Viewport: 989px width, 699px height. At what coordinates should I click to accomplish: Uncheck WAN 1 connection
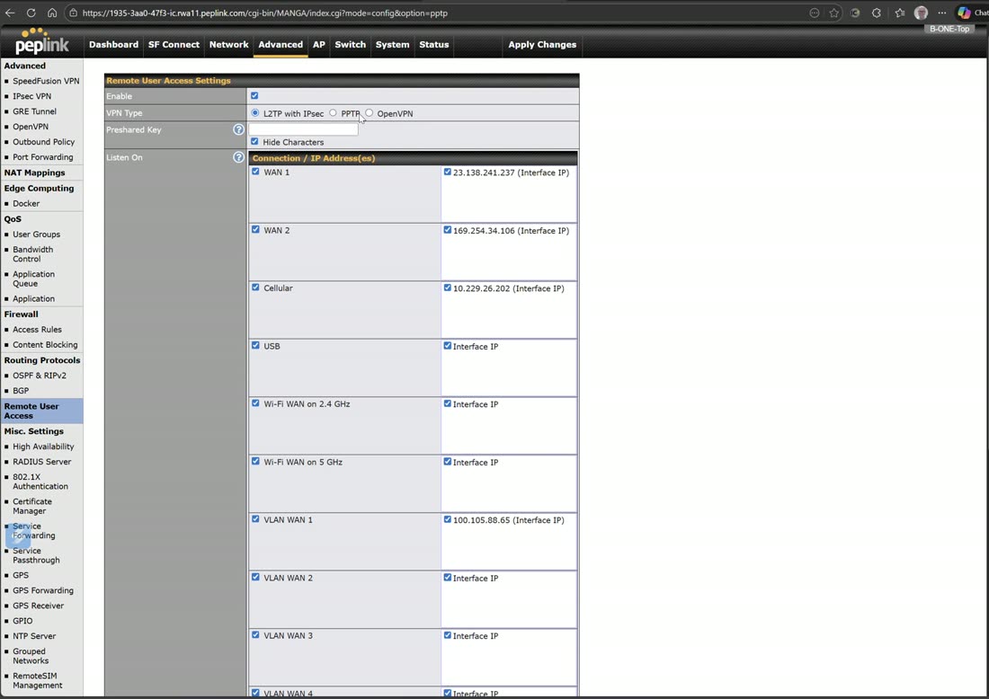255,172
